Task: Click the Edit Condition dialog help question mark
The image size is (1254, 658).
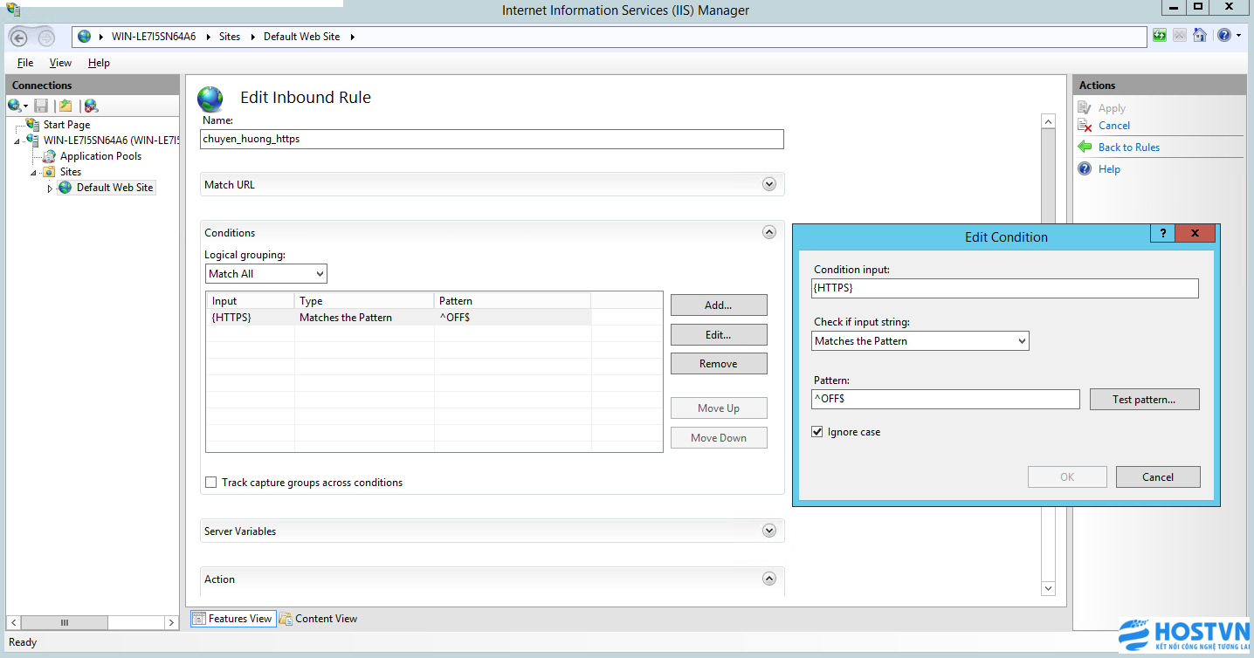Action: click(x=1162, y=233)
